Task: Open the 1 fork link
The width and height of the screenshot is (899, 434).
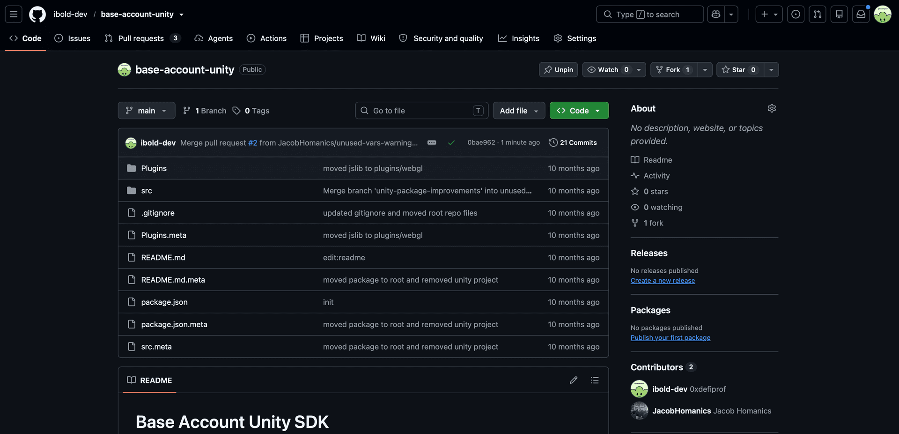Action: [647, 223]
